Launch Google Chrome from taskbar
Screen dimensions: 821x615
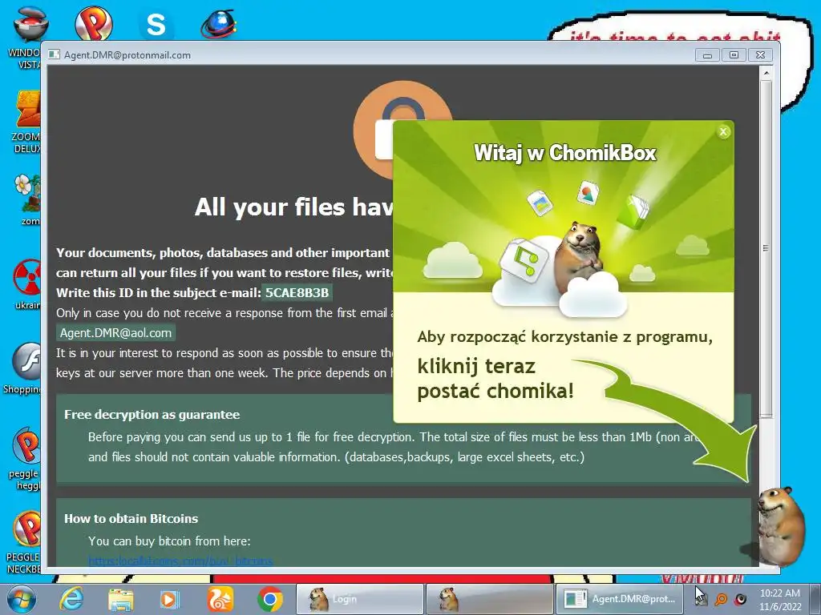point(270,599)
